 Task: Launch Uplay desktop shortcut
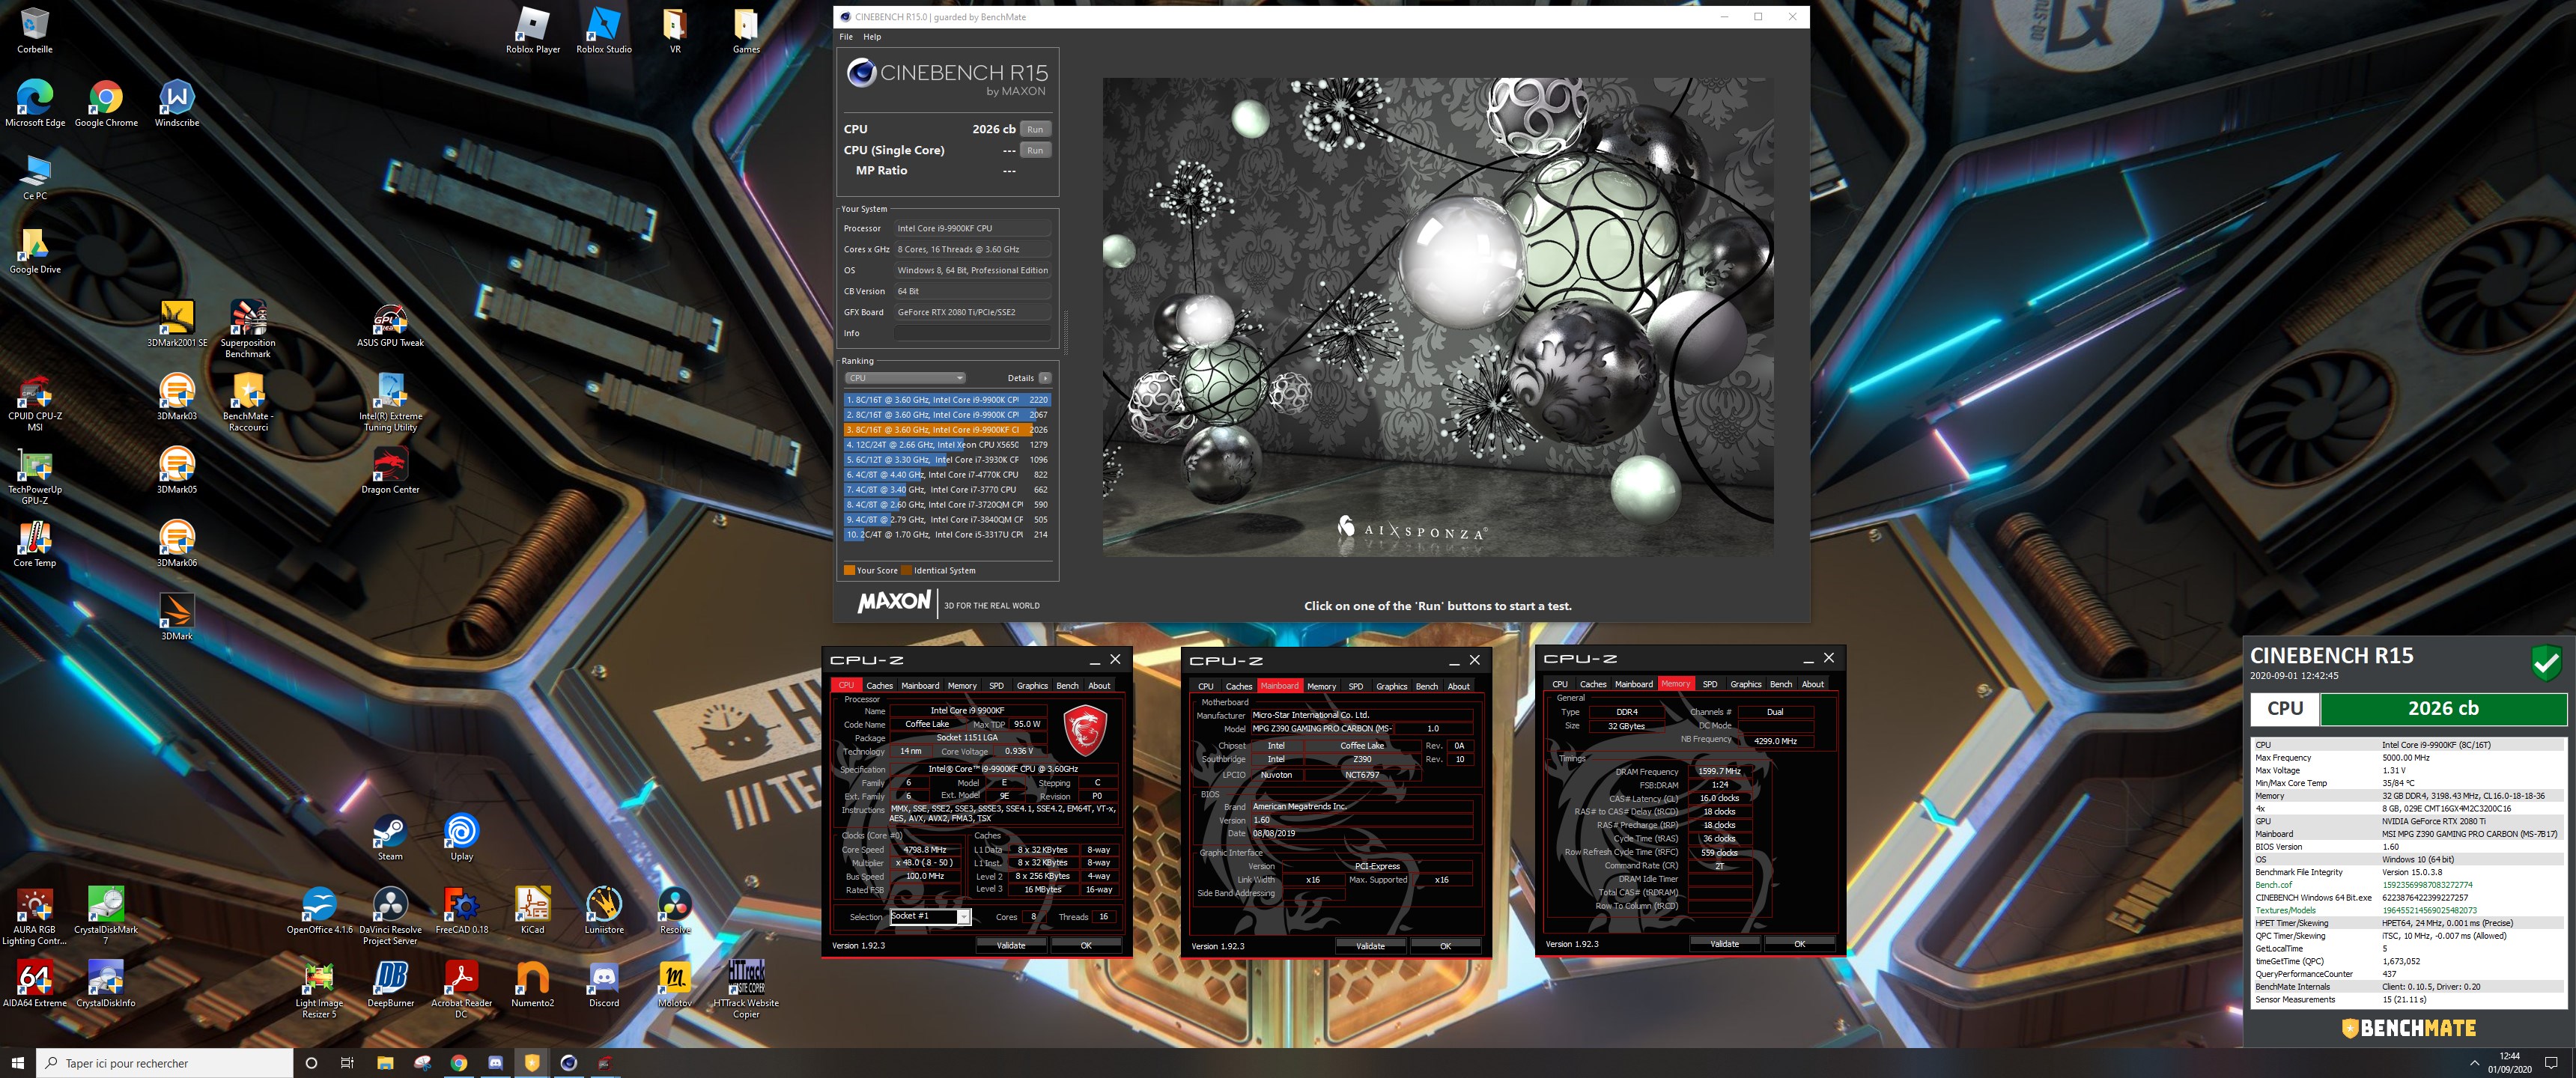click(461, 838)
